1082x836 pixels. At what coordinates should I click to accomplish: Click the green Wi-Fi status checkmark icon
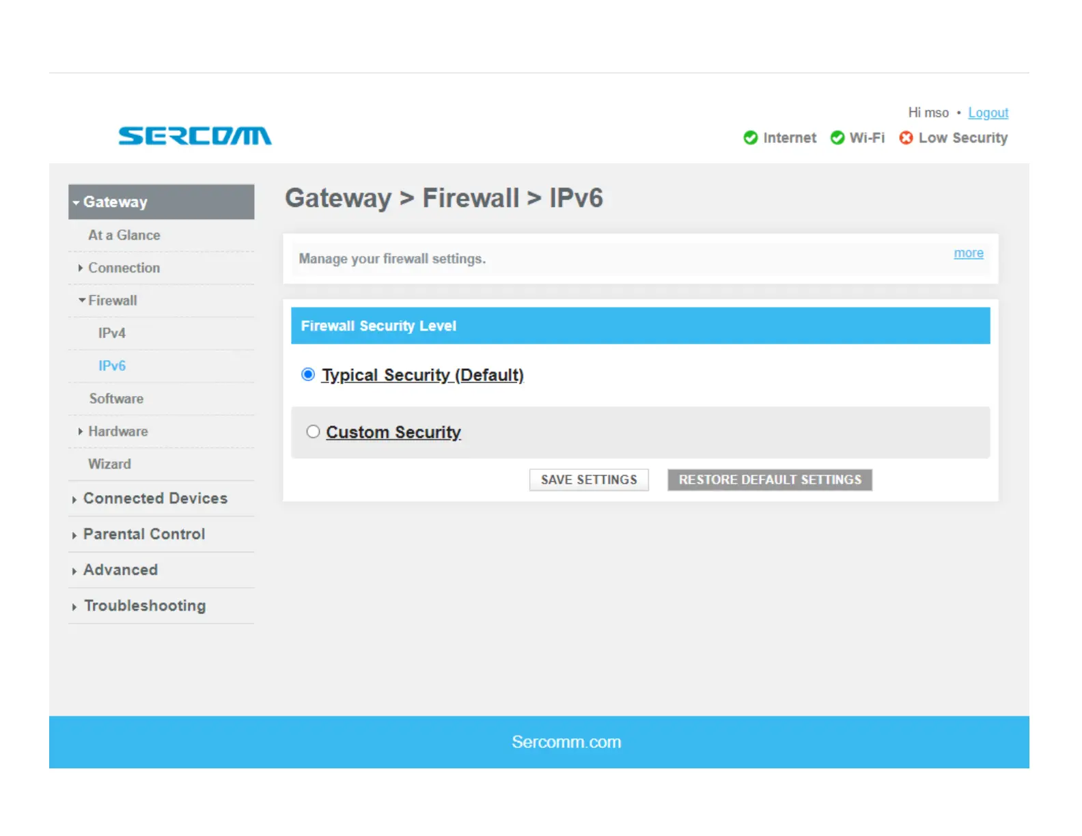(x=837, y=138)
